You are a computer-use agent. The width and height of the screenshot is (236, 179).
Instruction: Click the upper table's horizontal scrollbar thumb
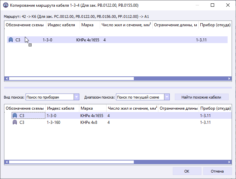71,78
